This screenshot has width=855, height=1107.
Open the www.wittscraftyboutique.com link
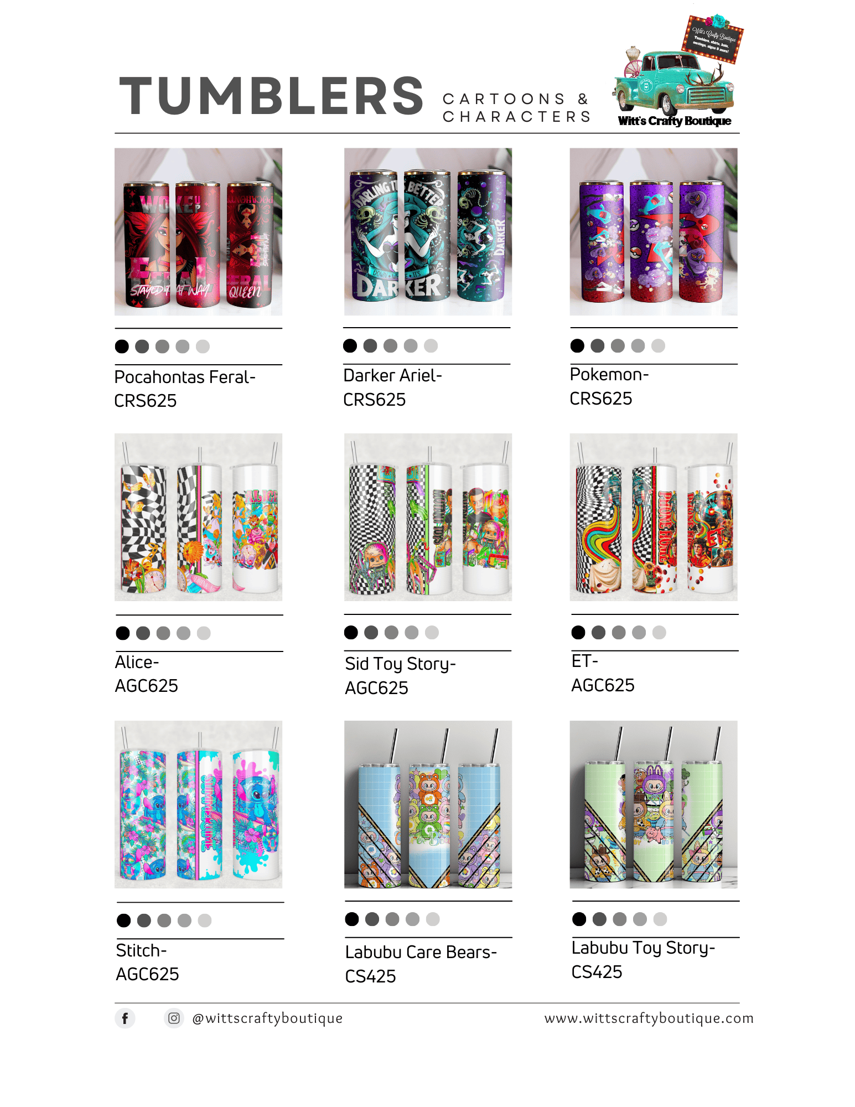coord(649,1018)
